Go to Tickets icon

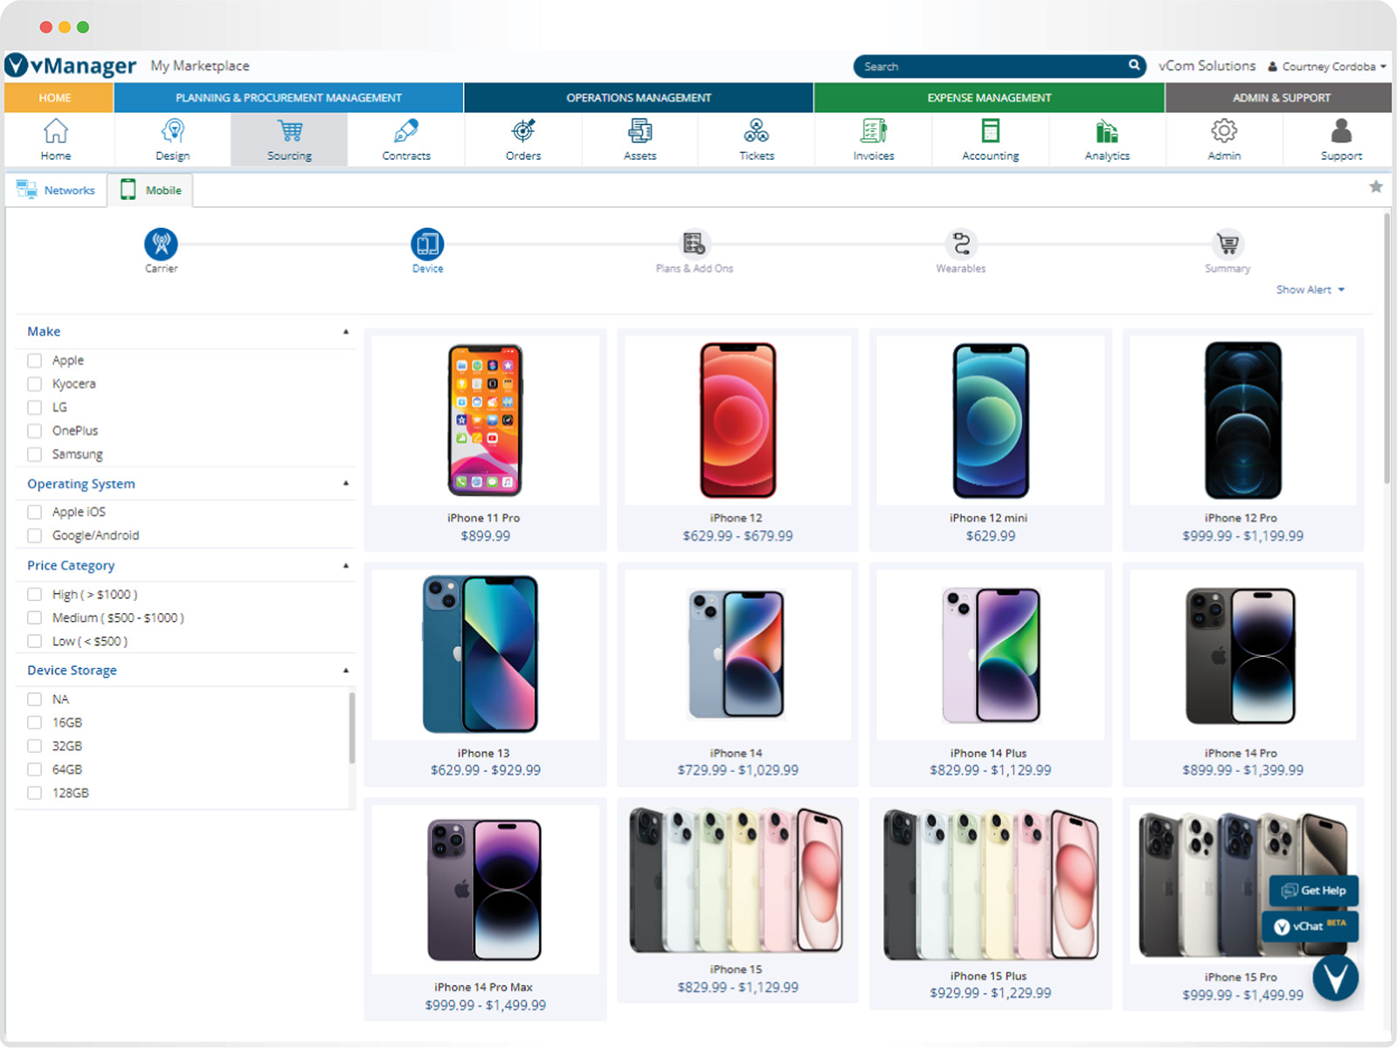756,133
